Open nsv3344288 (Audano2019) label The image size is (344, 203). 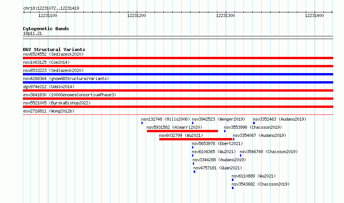[219, 160]
